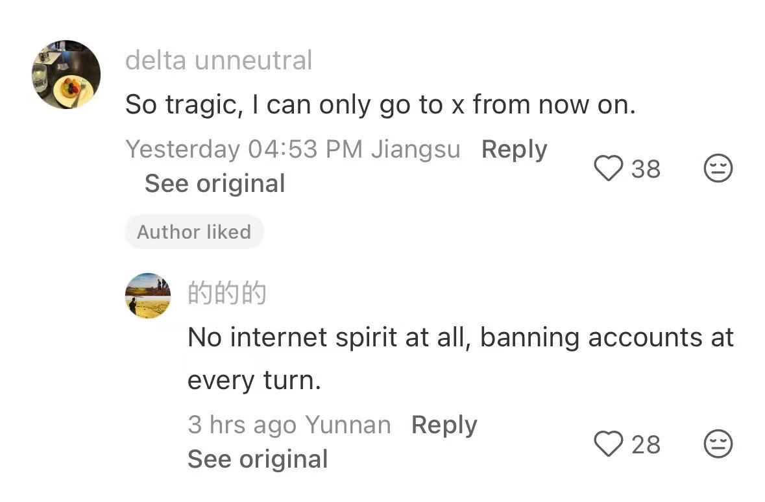Click the username delta unneutral
The image size is (765, 502).
pos(219,60)
